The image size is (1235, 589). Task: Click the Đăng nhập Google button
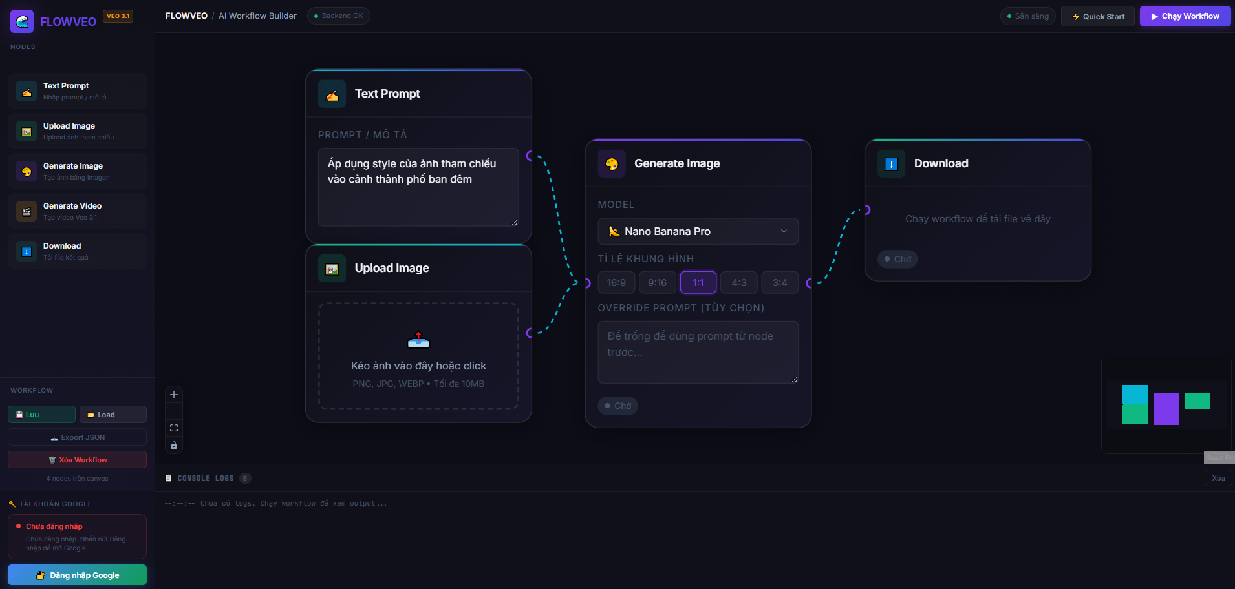[x=77, y=575]
